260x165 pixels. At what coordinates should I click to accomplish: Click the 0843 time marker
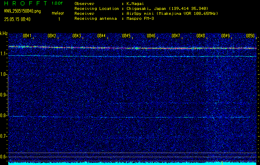coord(76,36)
